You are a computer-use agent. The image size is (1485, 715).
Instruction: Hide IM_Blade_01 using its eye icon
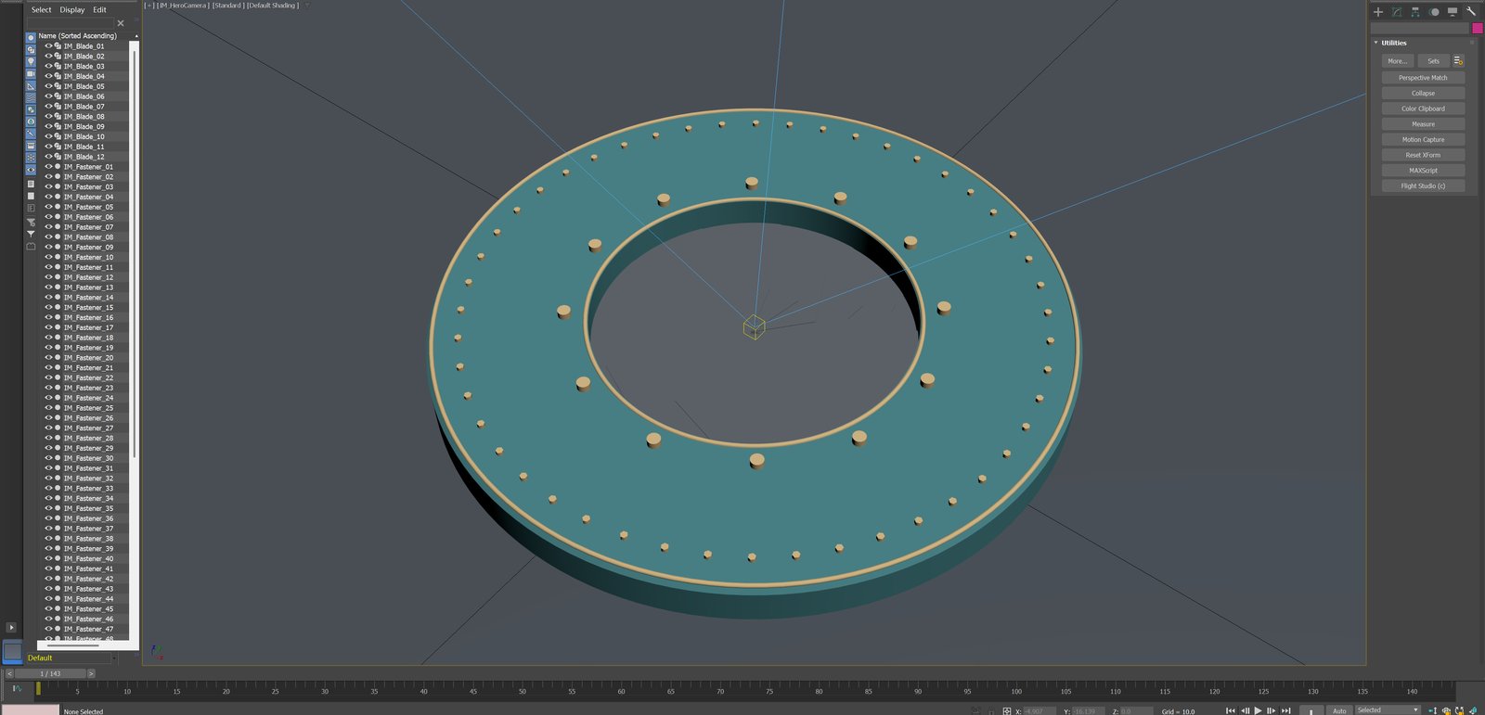coord(48,45)
